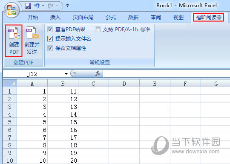Image resolution: width=230 pixels, height=164 pixels.
Task: Open the 页面布局 tab
Action: tap(83, 18)
